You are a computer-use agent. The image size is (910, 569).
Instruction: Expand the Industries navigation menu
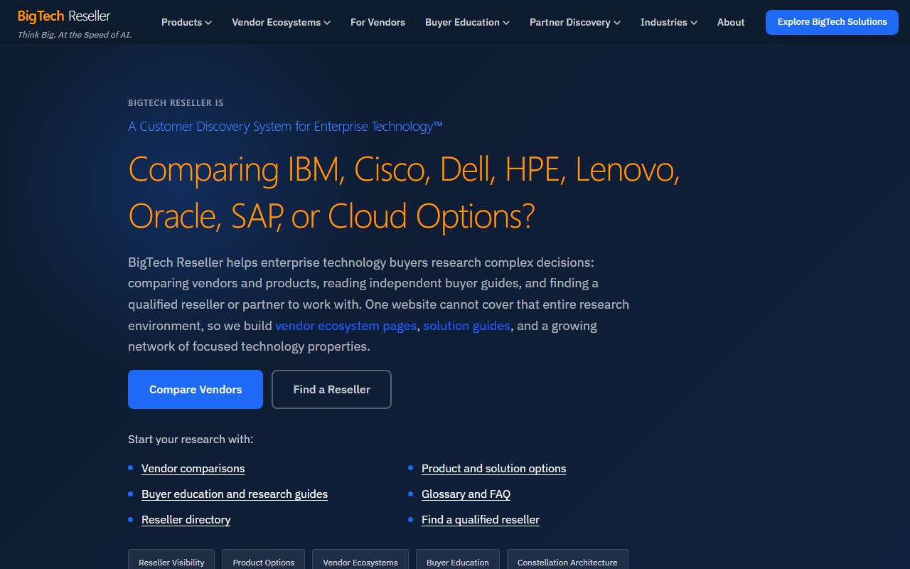(x=668, y=22)
